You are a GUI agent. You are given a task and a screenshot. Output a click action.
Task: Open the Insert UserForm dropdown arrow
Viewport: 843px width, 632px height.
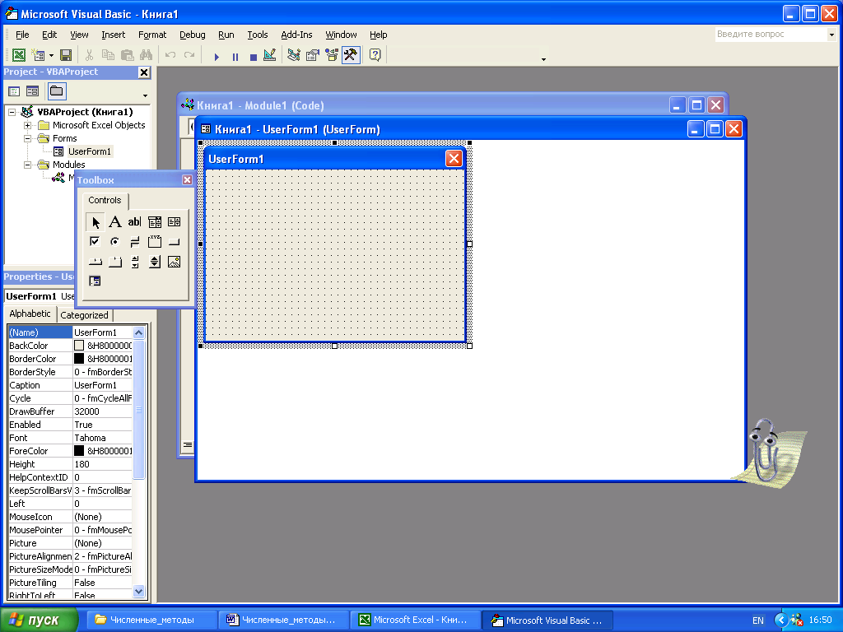tap(51, 55)
